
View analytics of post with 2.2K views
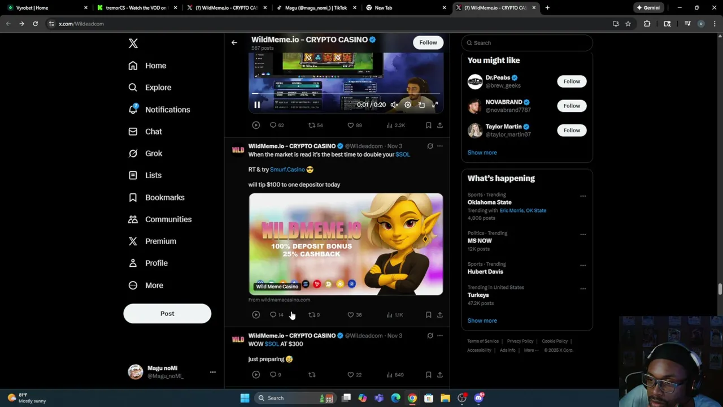tap(395, 125)
